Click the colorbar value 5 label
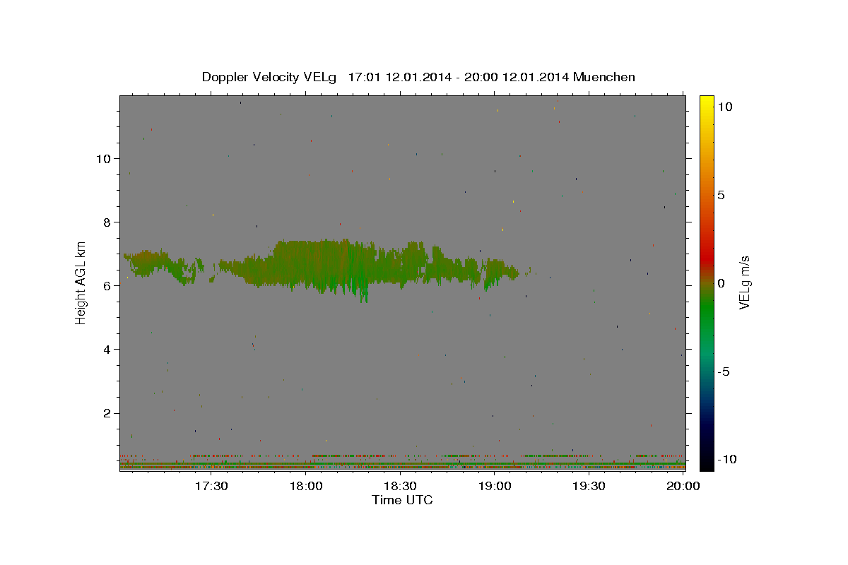 click(x=721, y=195)
